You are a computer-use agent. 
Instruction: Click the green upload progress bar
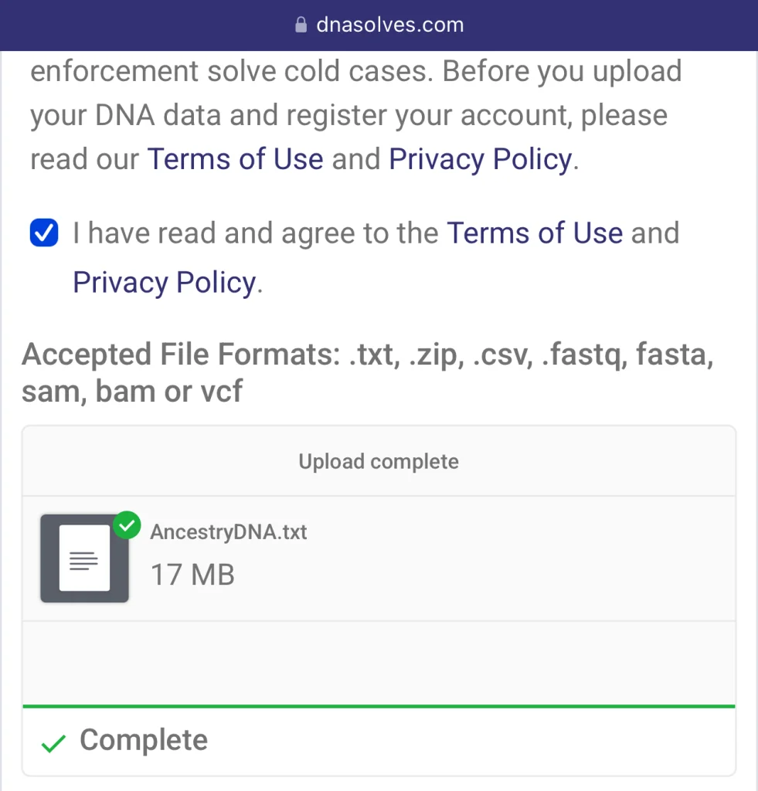click(x=379, y=705)
